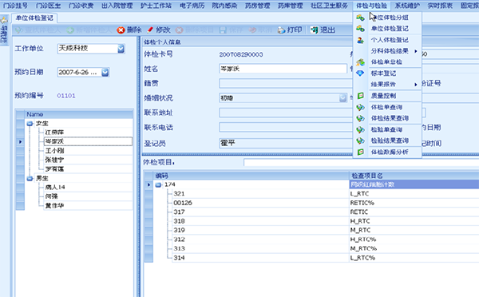This screenshot has width=479, height=297.
Task: Select 体检单查询 icon in the menu
Action: [361, 107]
